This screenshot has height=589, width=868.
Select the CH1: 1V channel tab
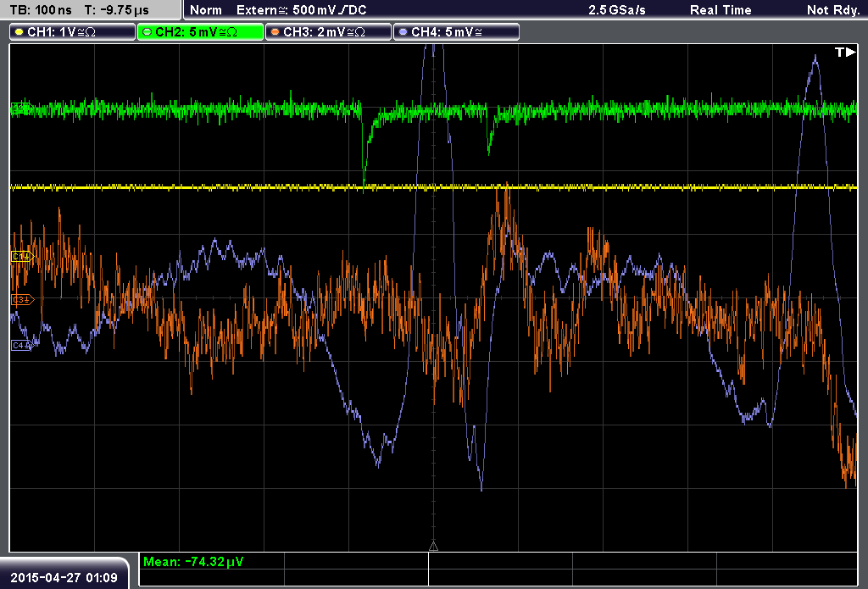click(73, 32)
